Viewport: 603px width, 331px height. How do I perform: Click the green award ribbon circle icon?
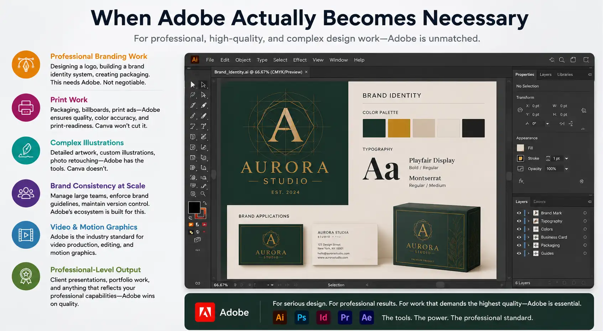point(26,276)
